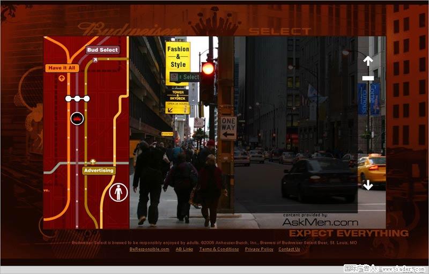Open the AB Links footer link
429x274 pixels.
pyautogui.click(x=184, y=249)
